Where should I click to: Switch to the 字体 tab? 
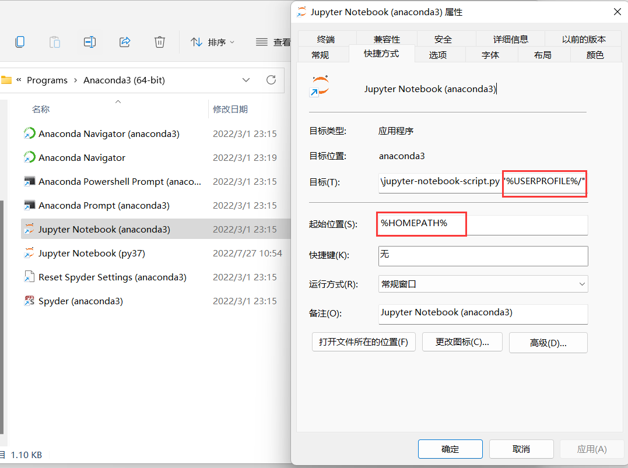coord(490,55)
